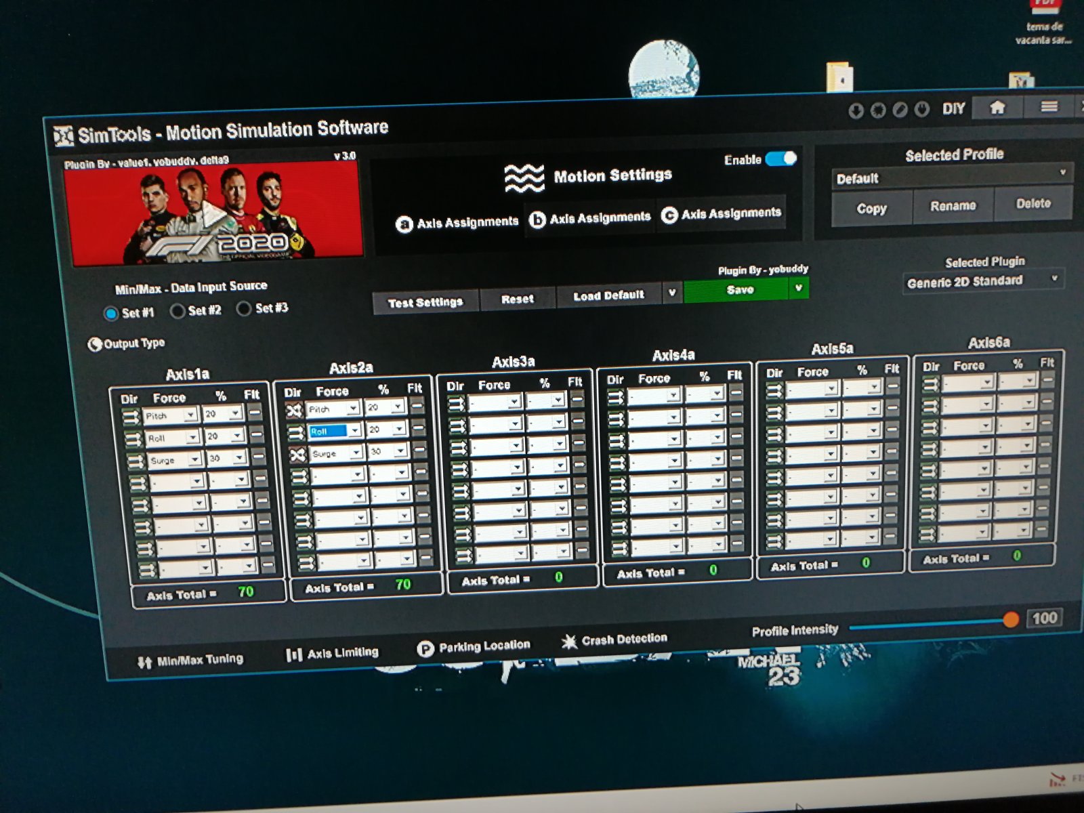Open the Axis Limiting tab
This screenshot has width=1084, height=813.
pos(332,653)
